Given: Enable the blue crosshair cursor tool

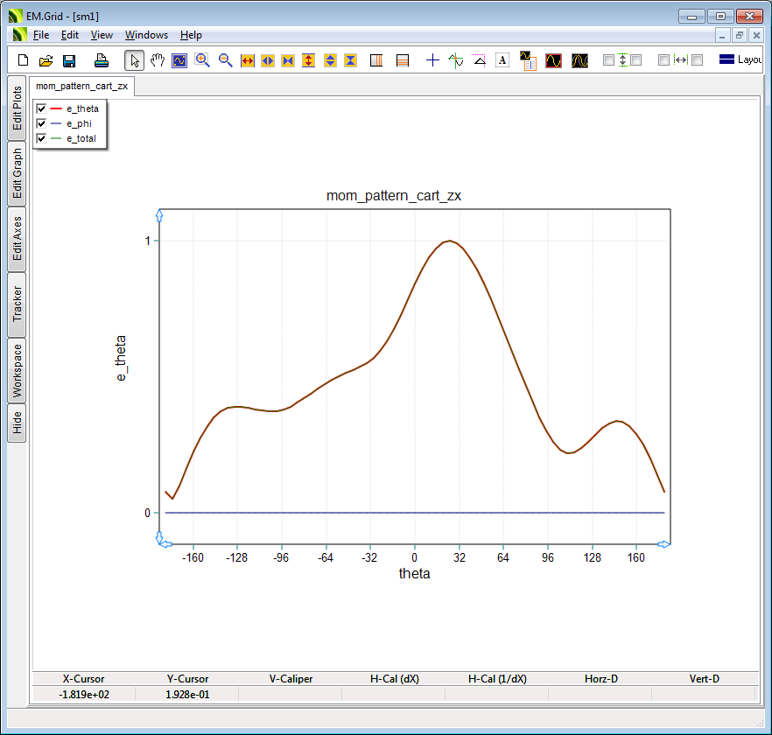Looking at the screenshot, I should [432, 60].
